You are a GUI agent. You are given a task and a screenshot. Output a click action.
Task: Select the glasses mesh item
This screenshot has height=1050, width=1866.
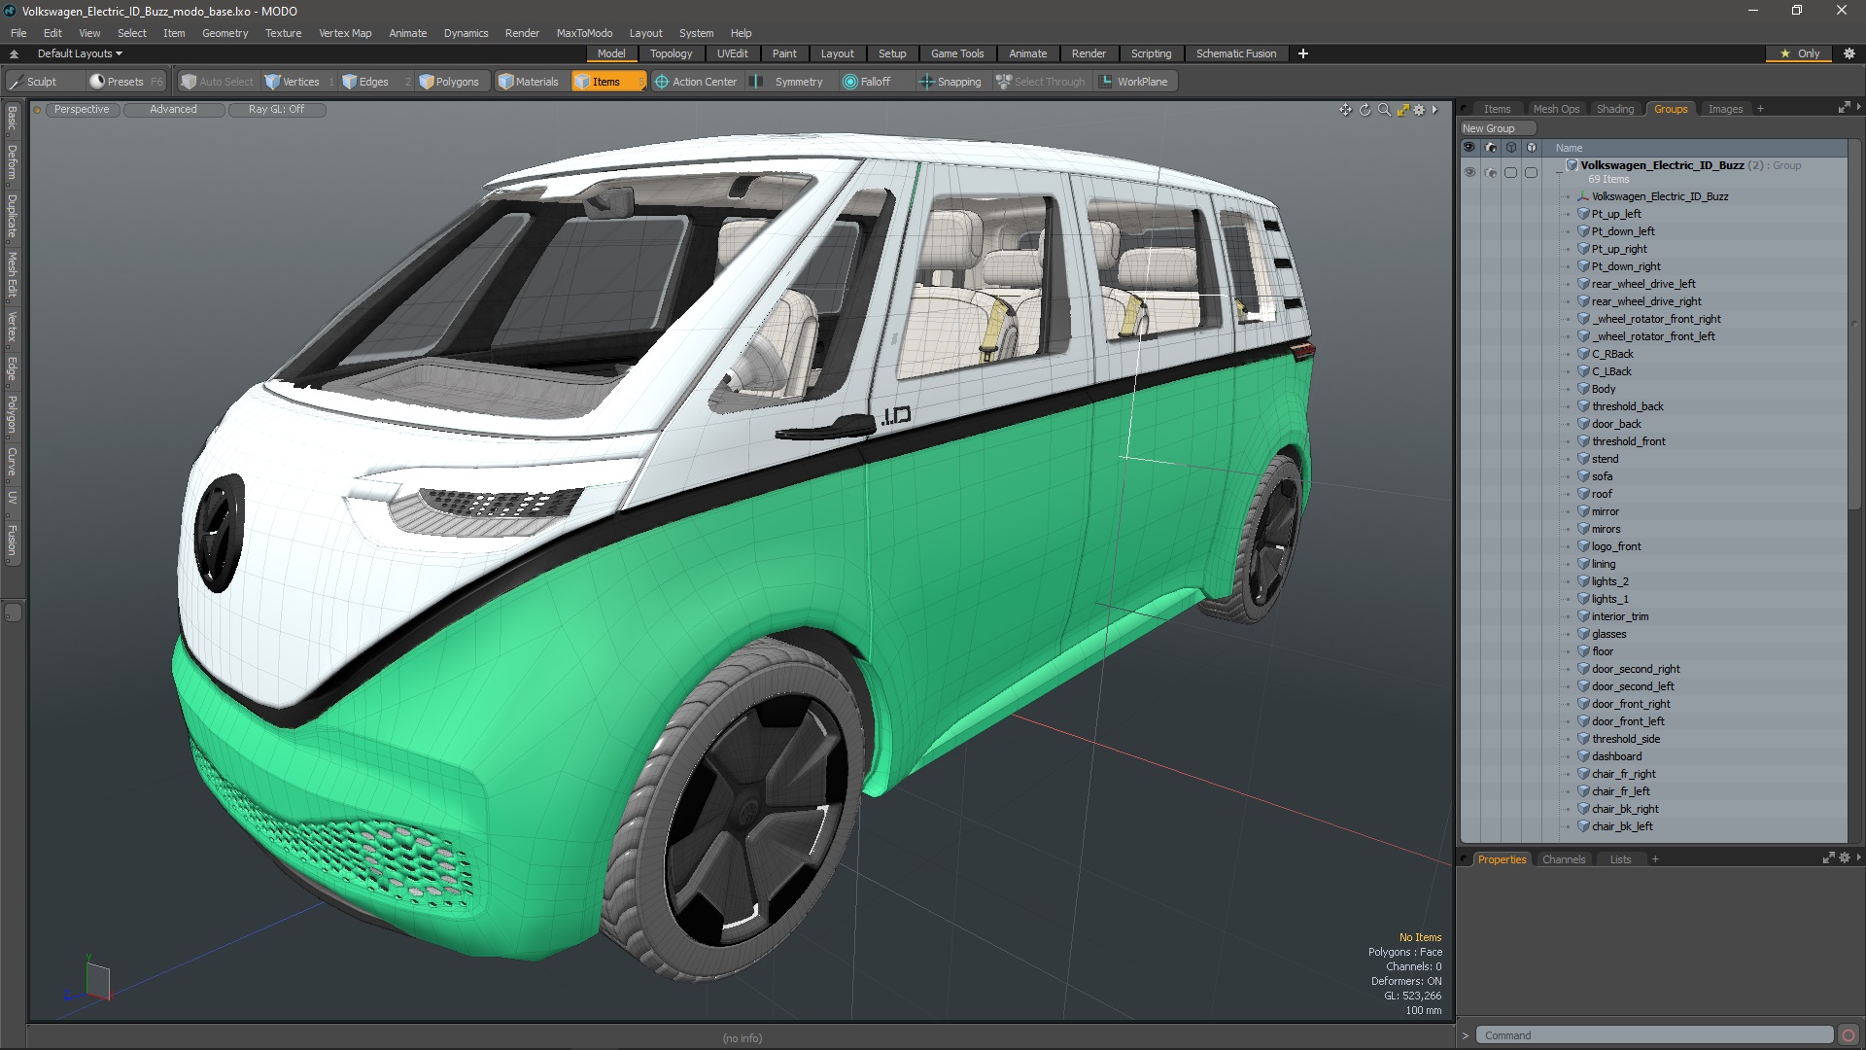coord(1608,634)
